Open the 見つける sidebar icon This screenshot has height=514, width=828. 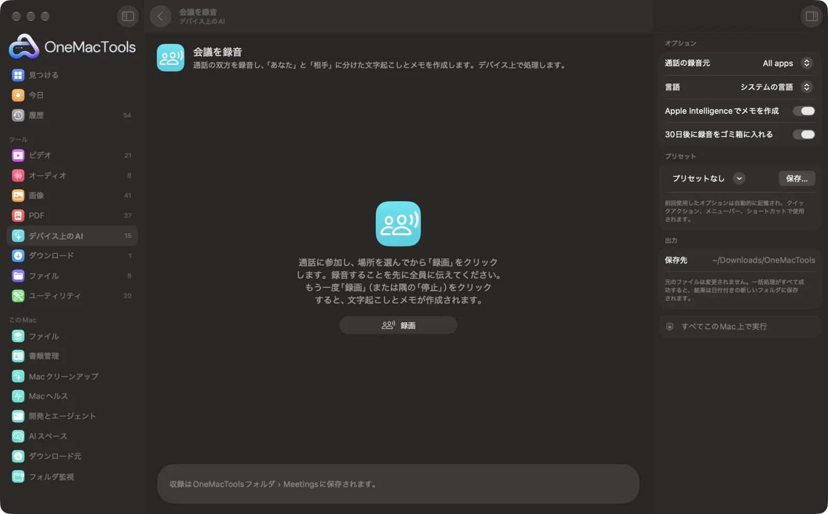[x=18, y=75]
